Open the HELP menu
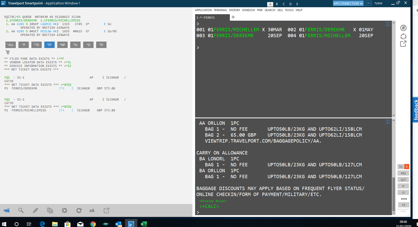This screenshot has height=227, width=418. point(299,10)
